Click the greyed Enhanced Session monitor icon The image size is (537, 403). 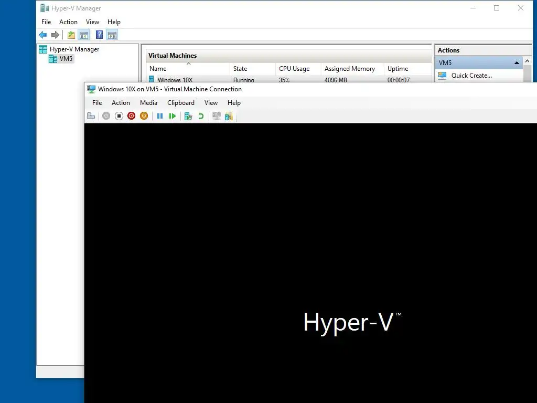[217, 116]
